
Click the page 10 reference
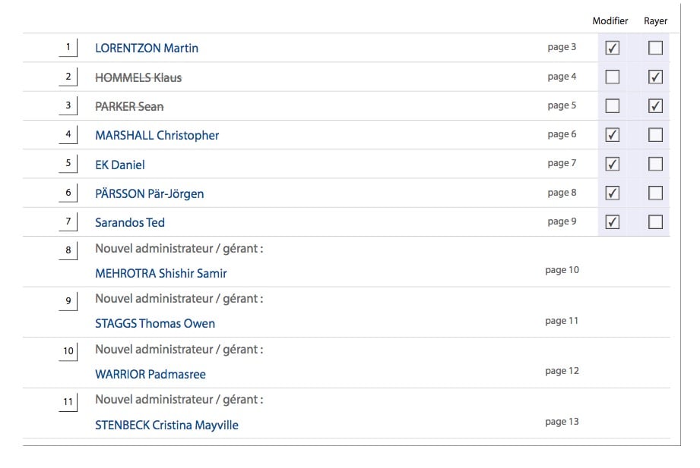click(x=562, y=270)
